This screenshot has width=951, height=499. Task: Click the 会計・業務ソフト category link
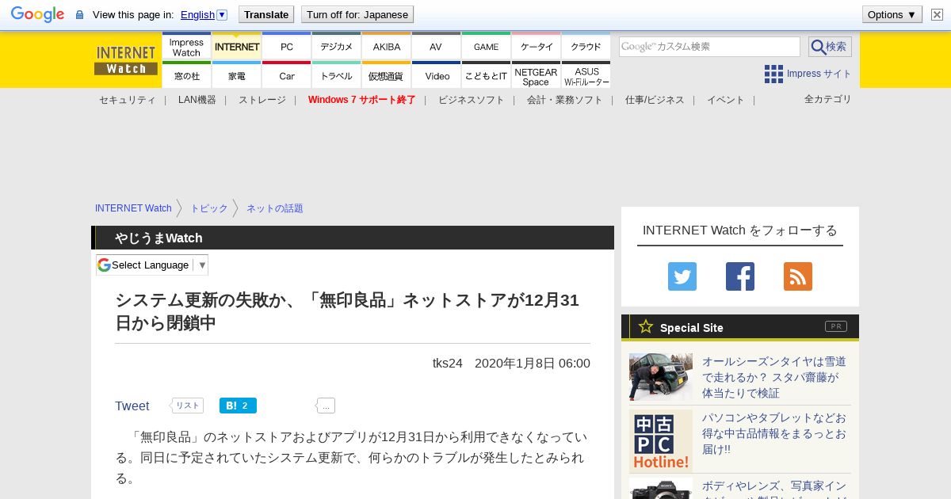[x=565, y=100]
